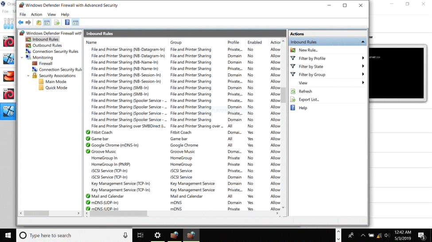Click the Refresh icon in Actions pane
Viewport: 432px width, 242px height.
pos(293,91)
